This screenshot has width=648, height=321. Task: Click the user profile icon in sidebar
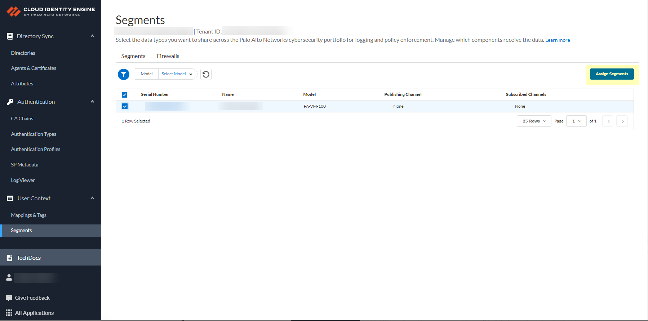pyautogui.click(x=9, y=277)
